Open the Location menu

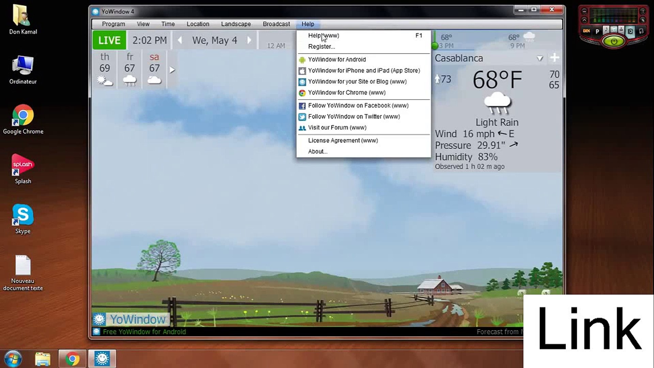tap(198, 24)
